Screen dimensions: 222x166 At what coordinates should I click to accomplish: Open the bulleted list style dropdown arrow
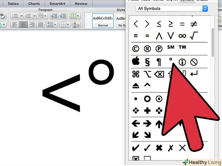22,16
